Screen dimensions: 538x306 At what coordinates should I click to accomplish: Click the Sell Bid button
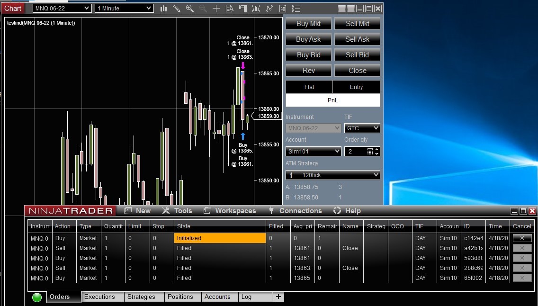pos(357,55)
